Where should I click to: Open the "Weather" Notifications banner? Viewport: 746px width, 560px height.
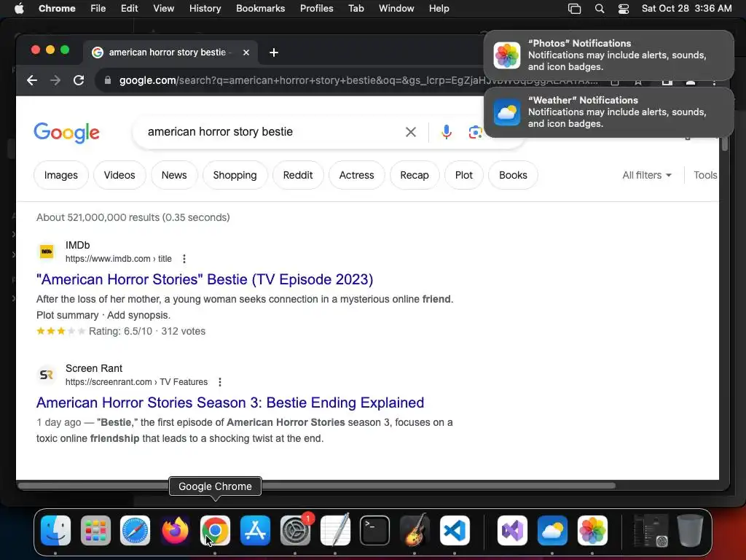point(609,112)
